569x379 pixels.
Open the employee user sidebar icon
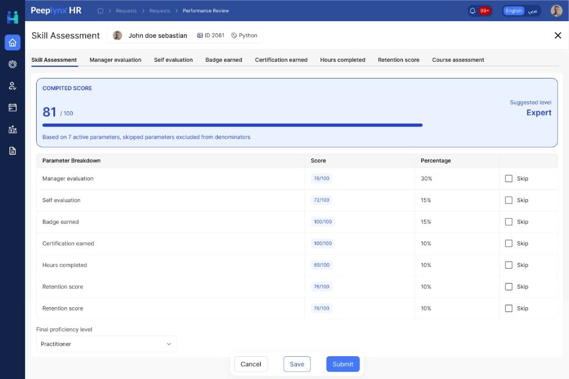(12, 86)
